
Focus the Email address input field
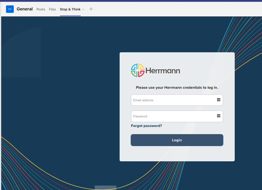[x=177, y=100]
